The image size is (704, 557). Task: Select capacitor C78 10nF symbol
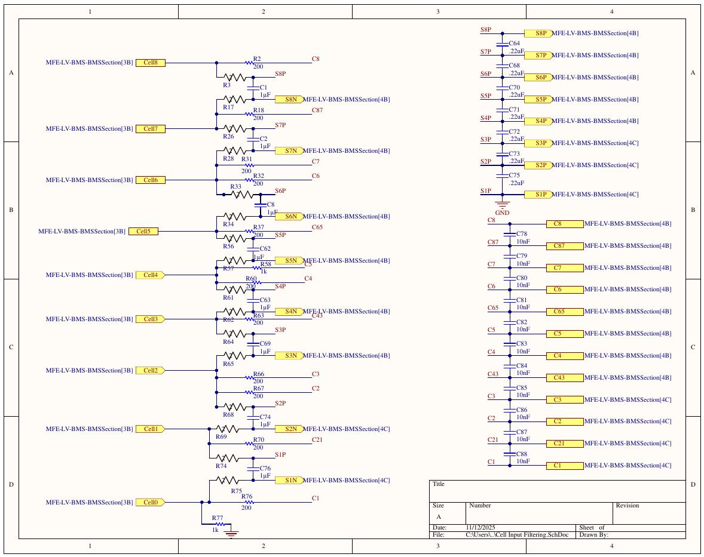[510, 235]
